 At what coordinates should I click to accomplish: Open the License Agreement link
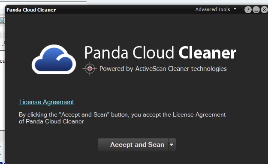pyautogui.click(x=47, y=102)
